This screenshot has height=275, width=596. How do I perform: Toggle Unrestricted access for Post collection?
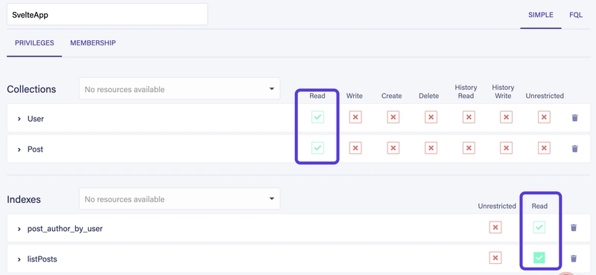click(544, 148)
